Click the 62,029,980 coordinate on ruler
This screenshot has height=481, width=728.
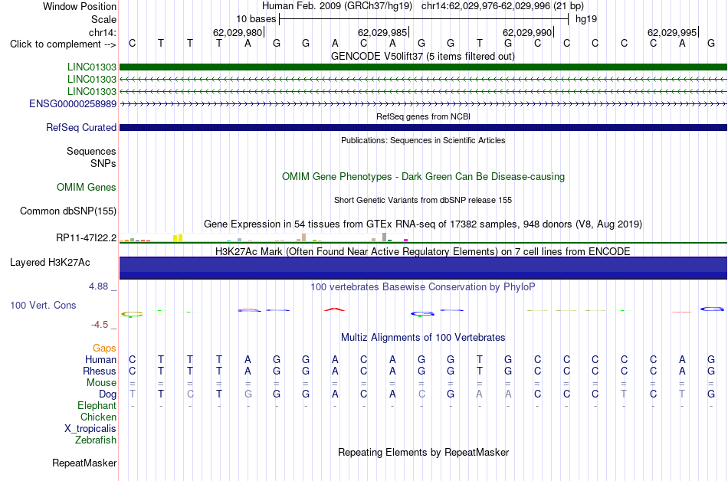[238, 32]
